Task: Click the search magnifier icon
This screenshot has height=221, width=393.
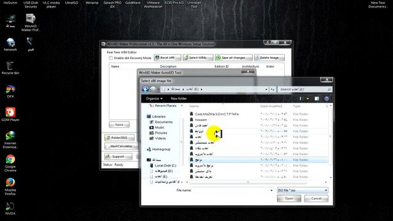Action: pyautogui.click(x=329, y=89)
